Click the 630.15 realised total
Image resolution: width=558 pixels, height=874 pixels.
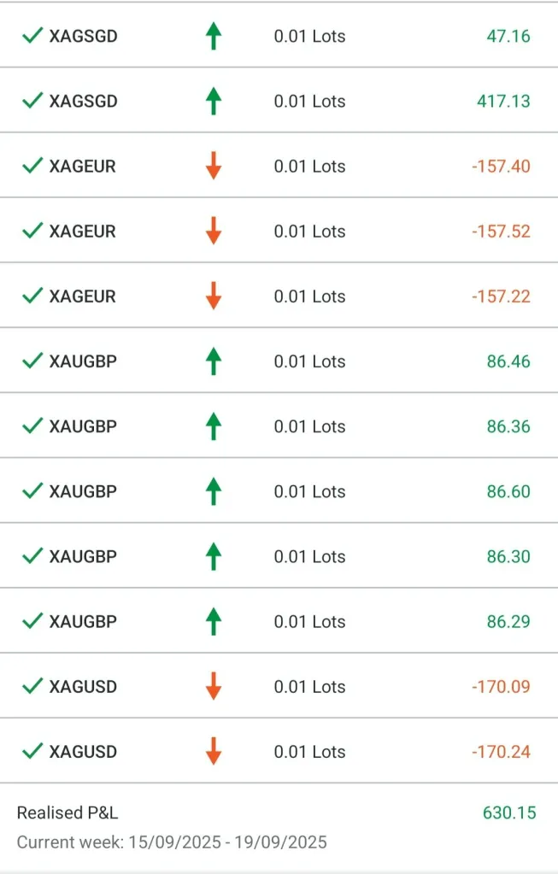pos(509,812)
